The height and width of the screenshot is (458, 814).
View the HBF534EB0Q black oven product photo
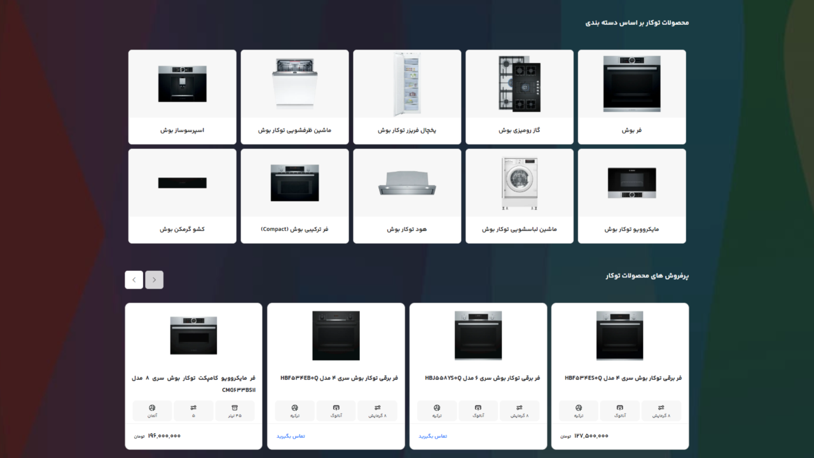336,335
